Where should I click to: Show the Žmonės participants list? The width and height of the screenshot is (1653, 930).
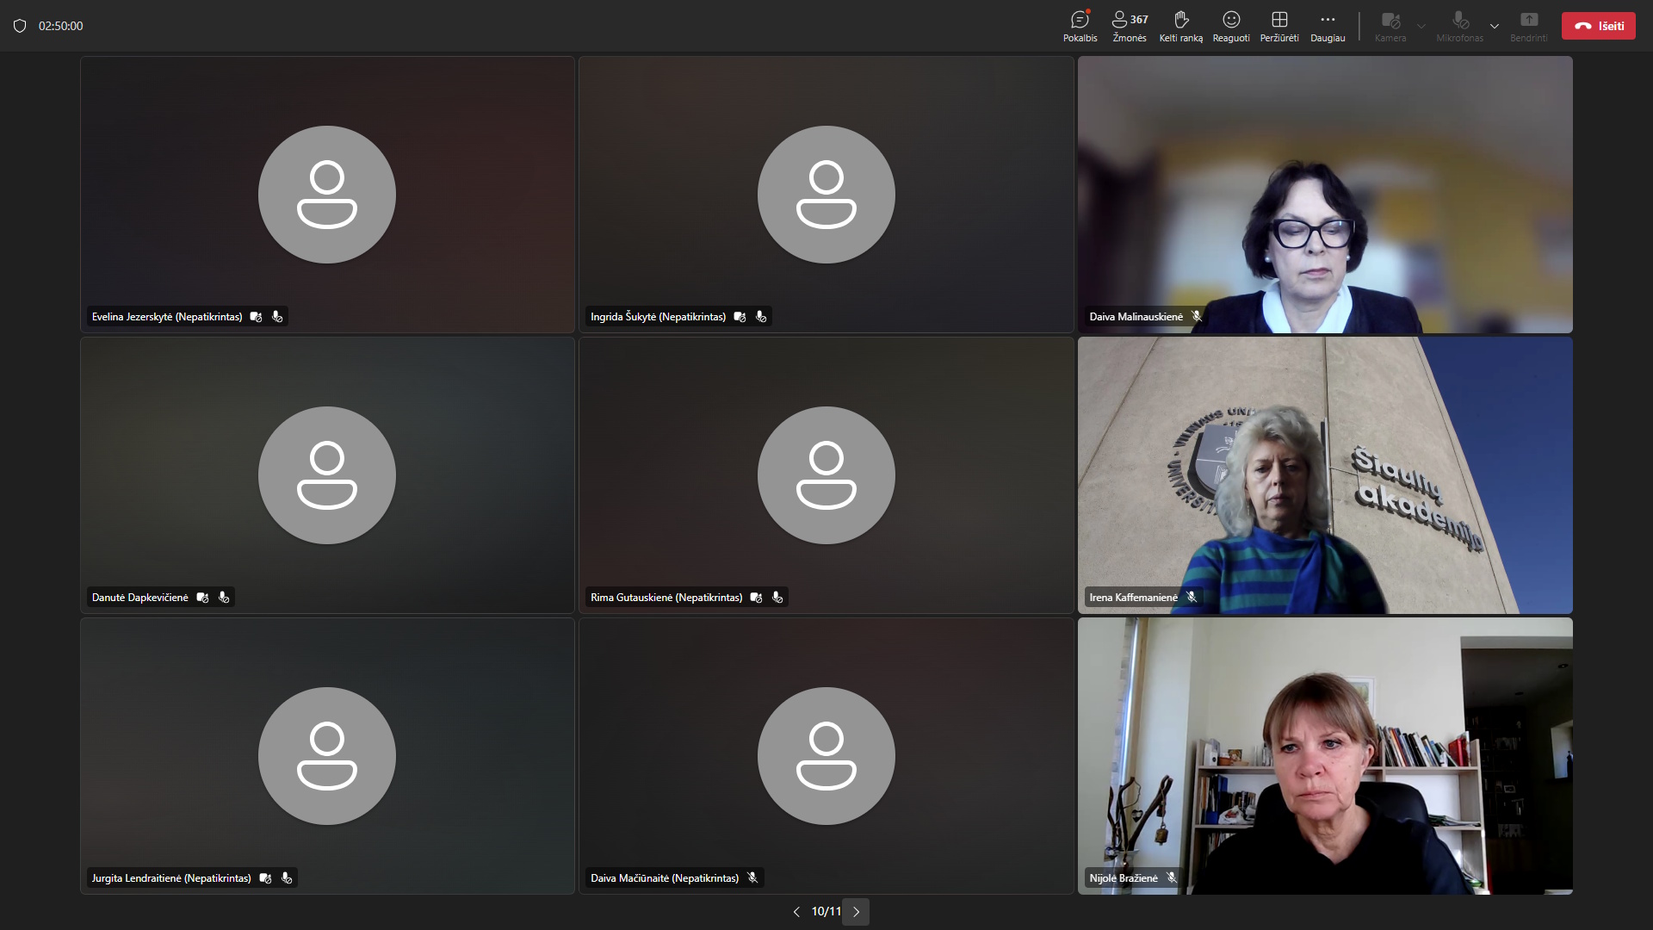pos(1129,26)
